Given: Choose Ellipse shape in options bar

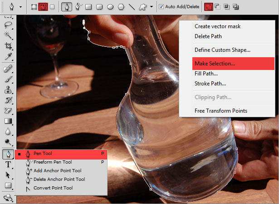Looking at the screenshot, I should pyautogui.click(x=110, y=7).
